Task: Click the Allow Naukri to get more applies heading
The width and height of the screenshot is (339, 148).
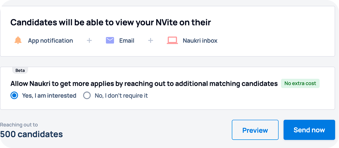Action: click(x=144, y=83)
